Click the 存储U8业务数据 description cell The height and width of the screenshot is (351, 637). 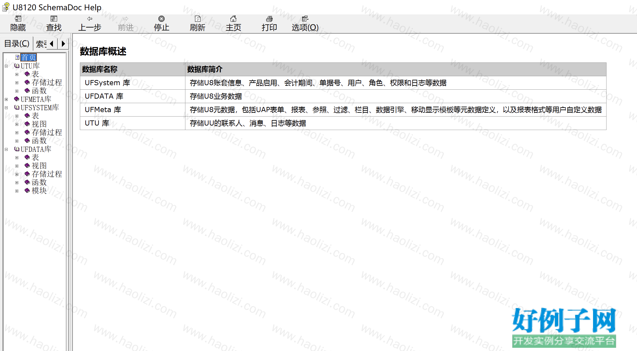pyautogui.click(x=396, y=96)
